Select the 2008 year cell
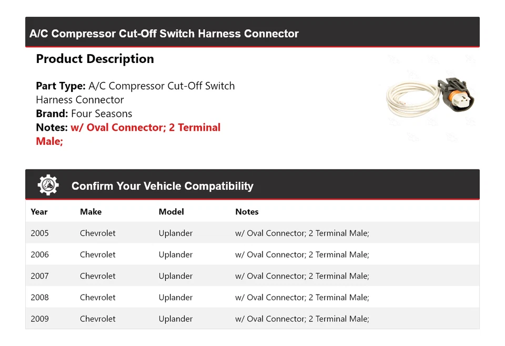The height and width of the screenshot is (346, 505). point(39,298)
